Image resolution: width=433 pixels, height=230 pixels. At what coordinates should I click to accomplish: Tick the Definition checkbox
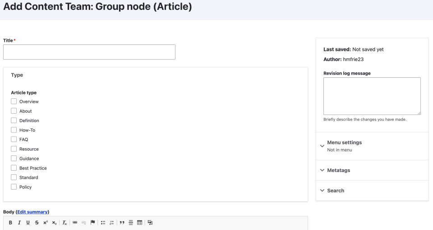point(14,120)
